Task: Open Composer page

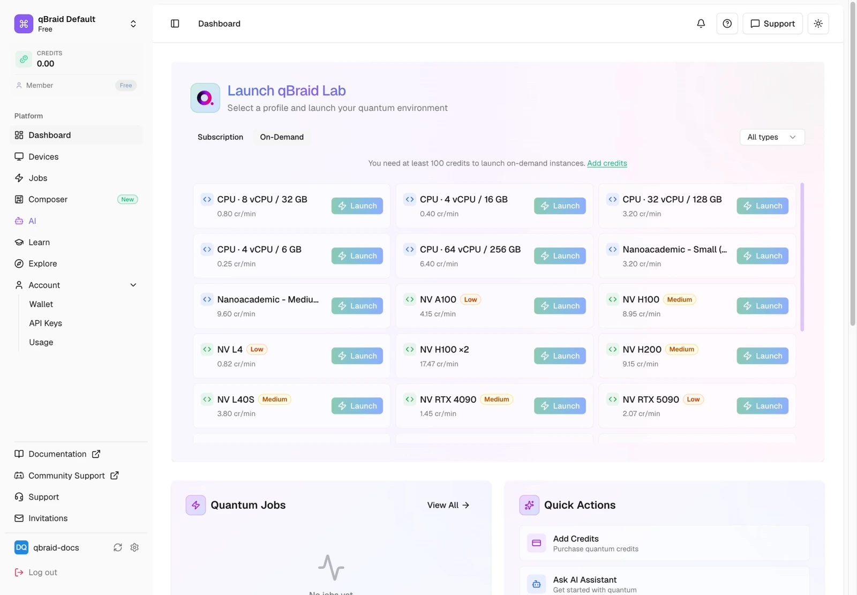Action: tap(76, 199)
